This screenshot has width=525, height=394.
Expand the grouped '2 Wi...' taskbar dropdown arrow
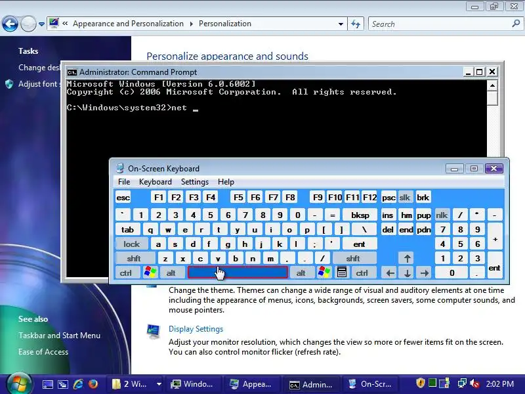point(159,384)
